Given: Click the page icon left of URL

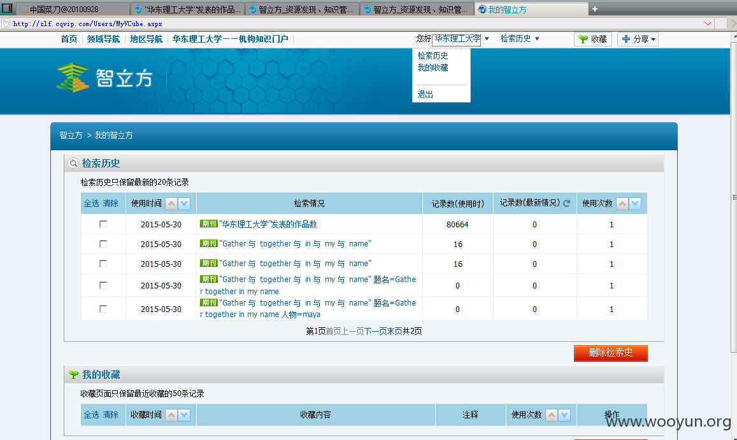Looking at the screenshot, I should (x=6, y=24).
